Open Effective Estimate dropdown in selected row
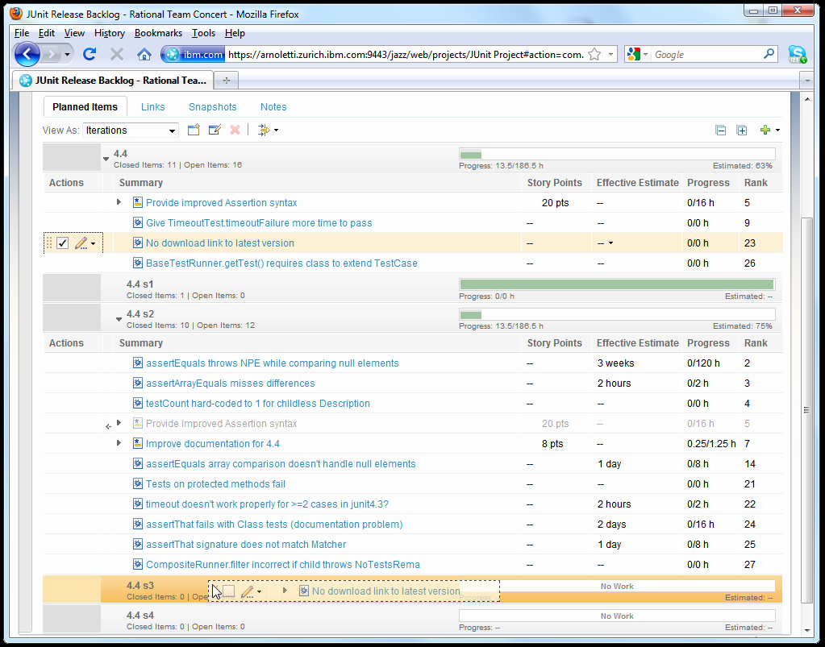The height and width of the screenshot is (647, 825). [x=610, y=243]
